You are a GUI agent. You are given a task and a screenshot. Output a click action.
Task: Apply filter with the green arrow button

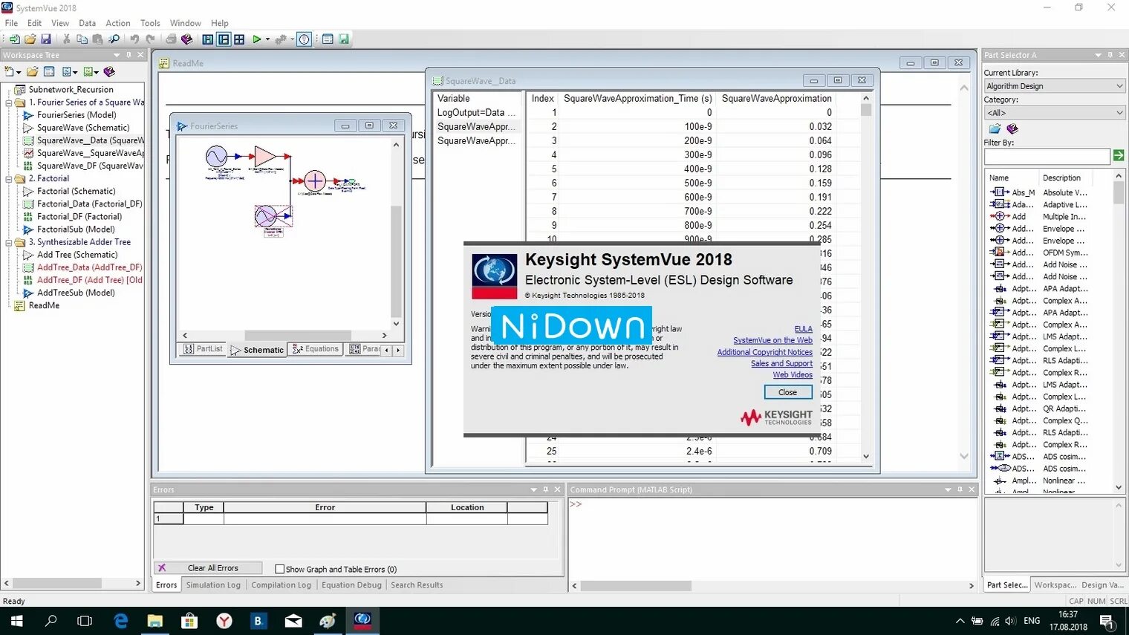click(1118, 155)
